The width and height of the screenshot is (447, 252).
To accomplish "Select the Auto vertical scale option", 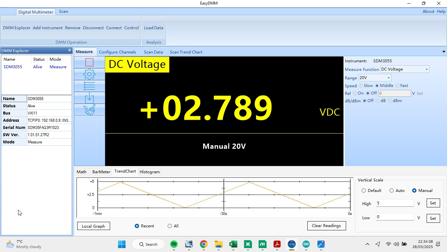I will click(x=392, y=190).
